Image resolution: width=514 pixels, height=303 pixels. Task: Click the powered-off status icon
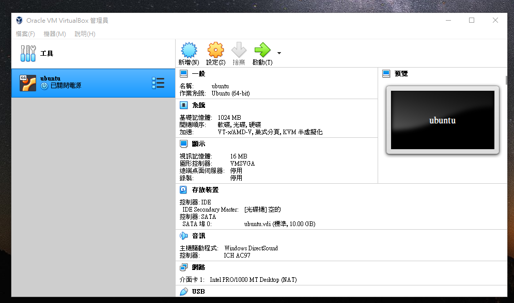pyautogui.click(x=44, y=86)
